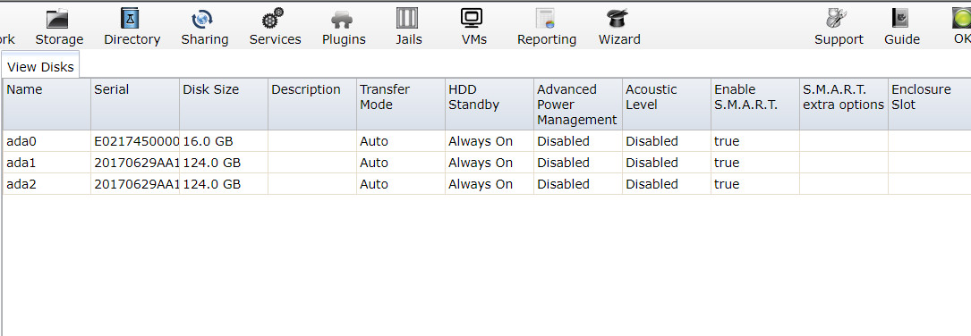Select the ada2 disk row
The height and width of the screenshot is (336, 971).
coord(487,184)
